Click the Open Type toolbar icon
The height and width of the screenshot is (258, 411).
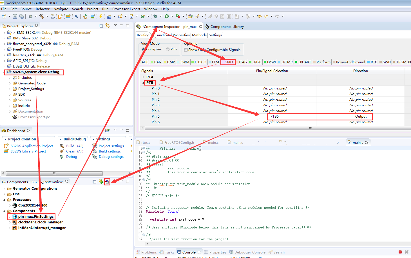[x=190, y=16]
